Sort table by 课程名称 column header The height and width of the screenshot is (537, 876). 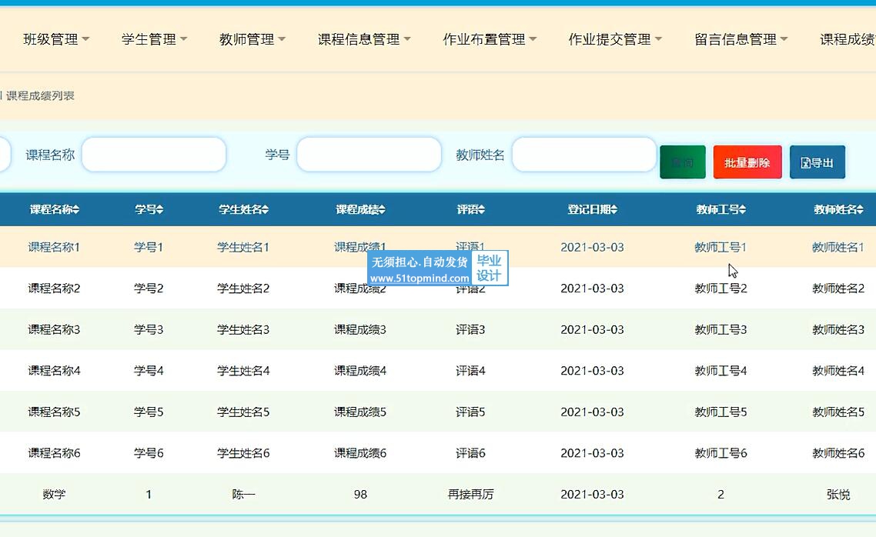54,209
